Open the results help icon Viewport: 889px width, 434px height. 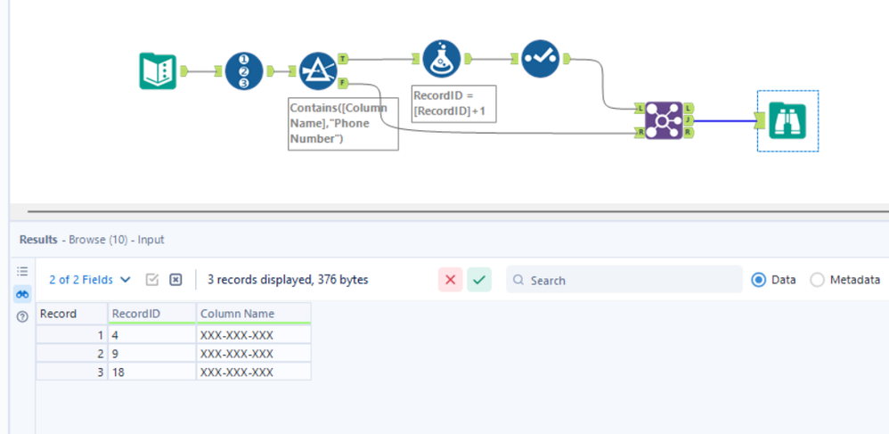22,317
